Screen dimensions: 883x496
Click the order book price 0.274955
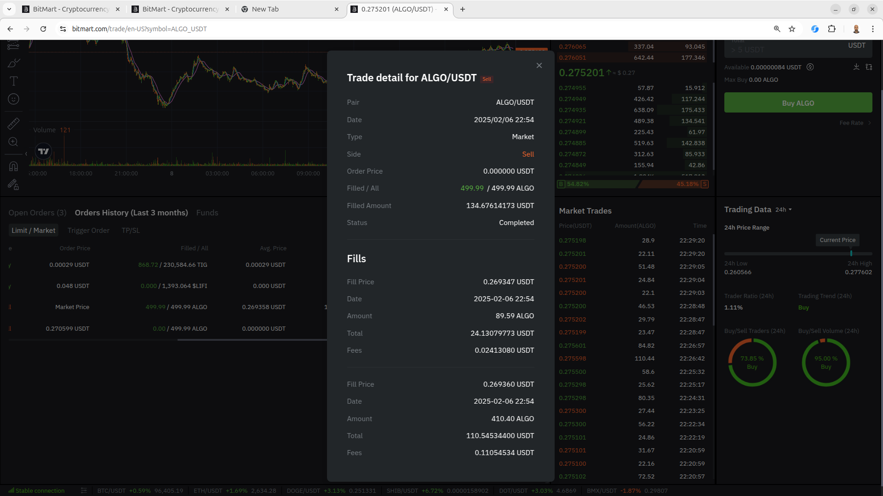572,88
